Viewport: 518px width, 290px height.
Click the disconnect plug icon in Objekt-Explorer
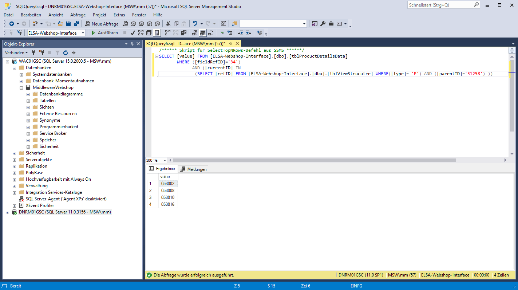click(41, 52)
